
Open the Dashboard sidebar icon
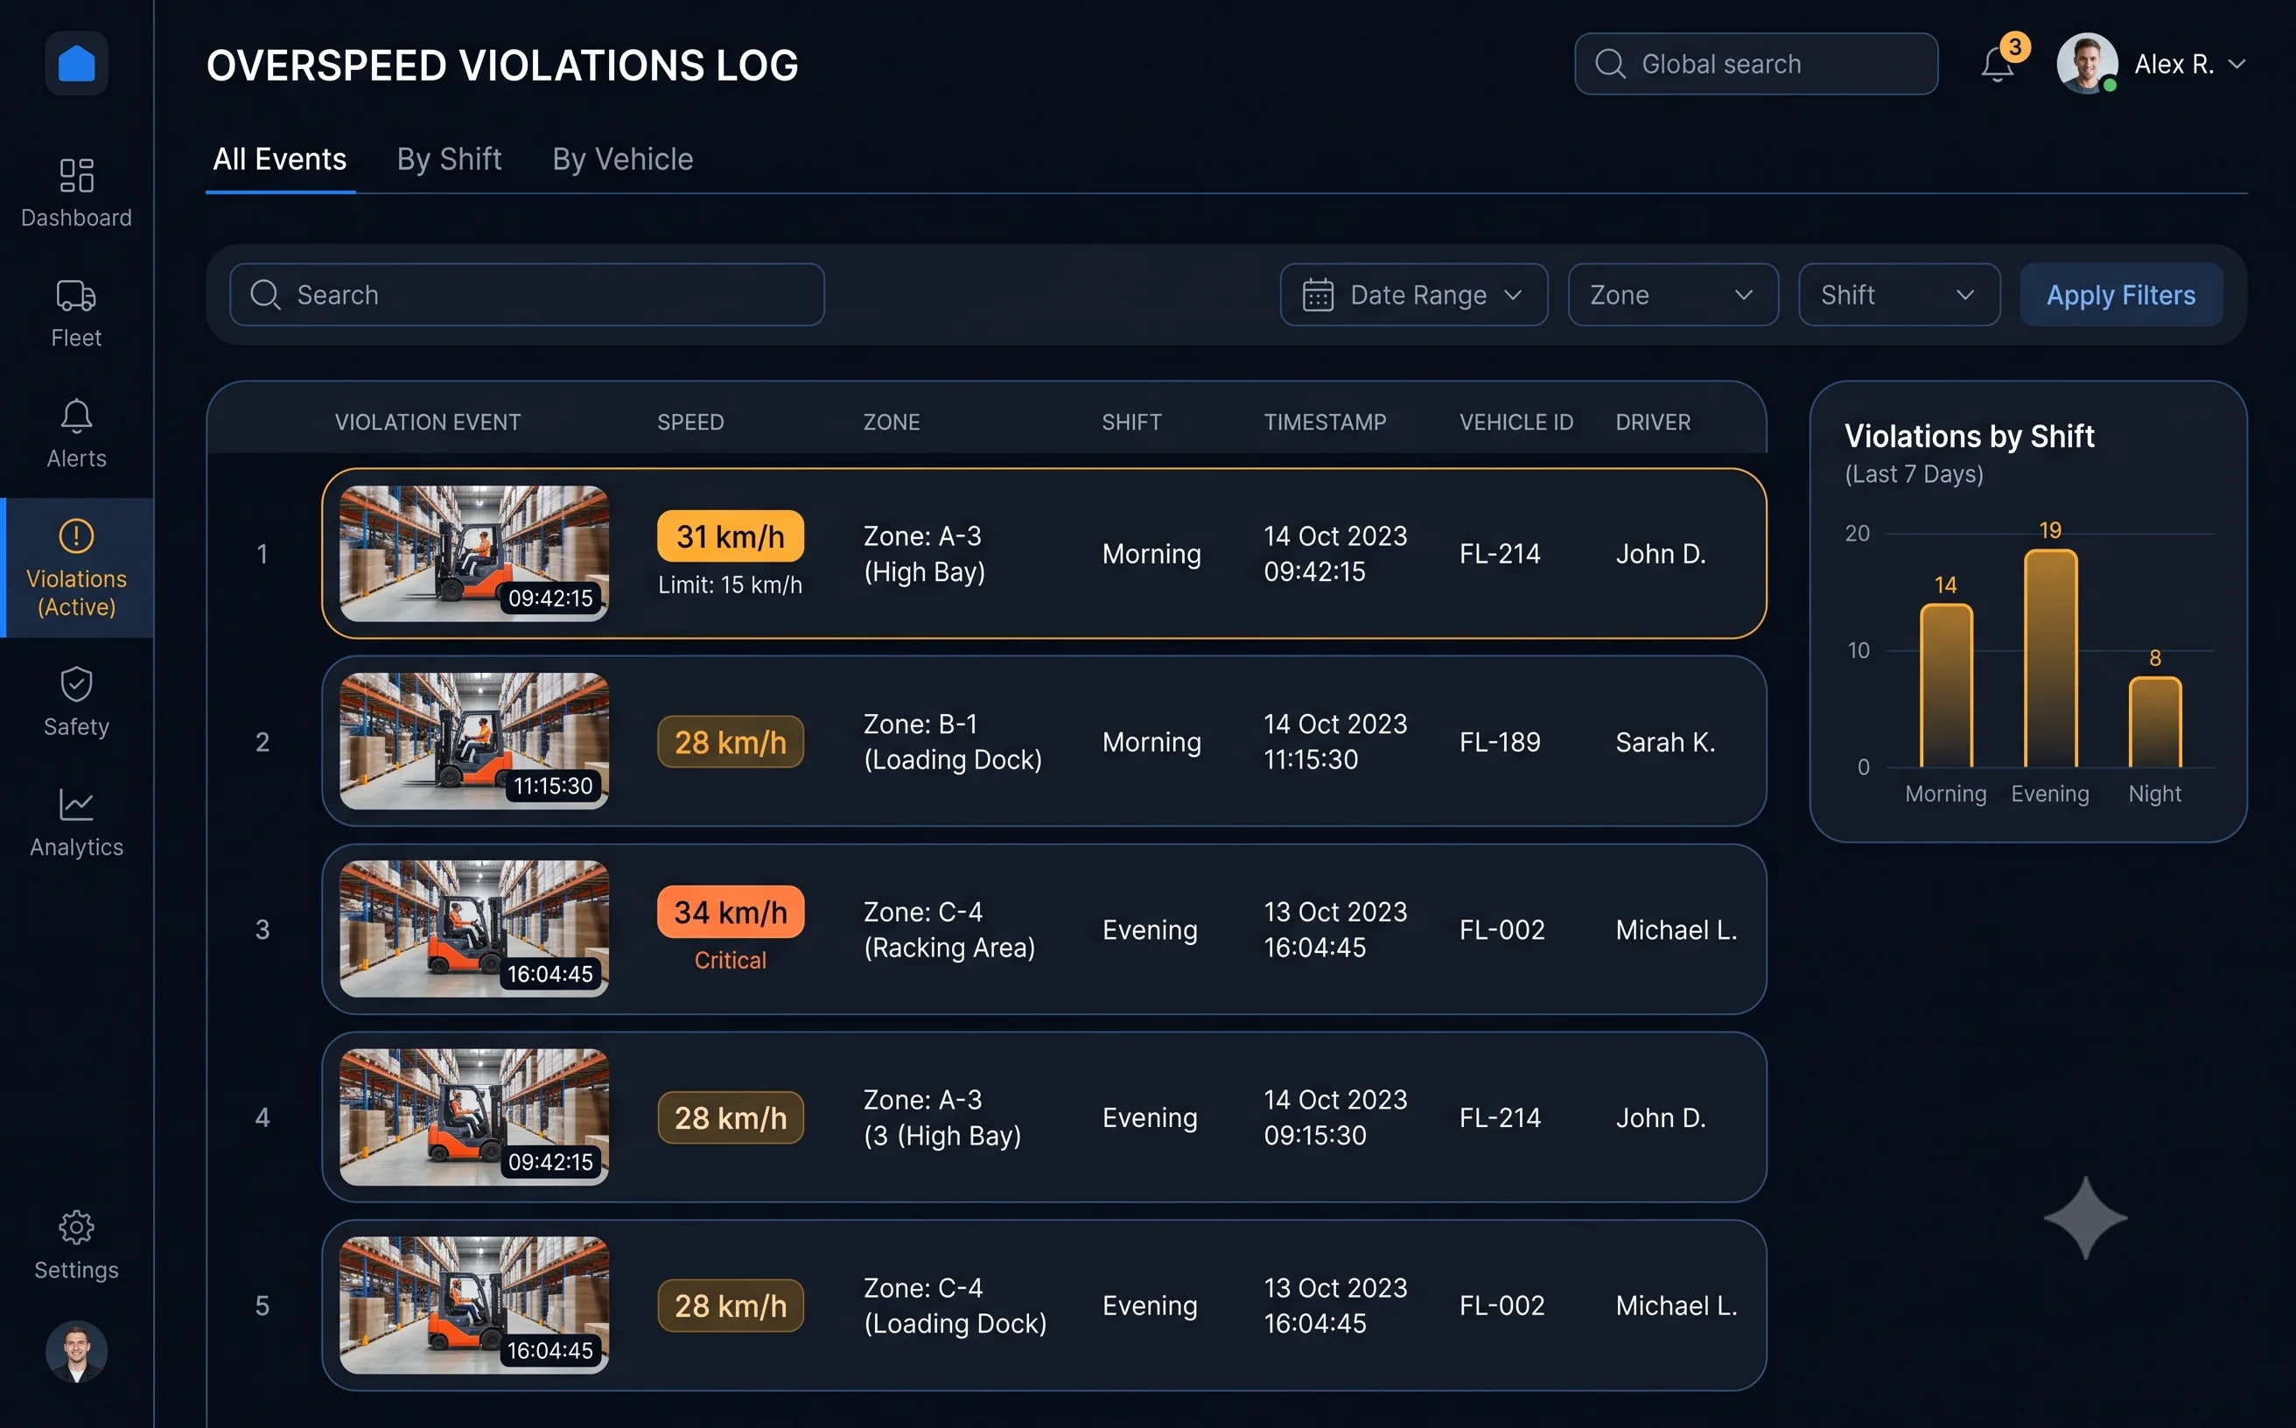(76, 176)
